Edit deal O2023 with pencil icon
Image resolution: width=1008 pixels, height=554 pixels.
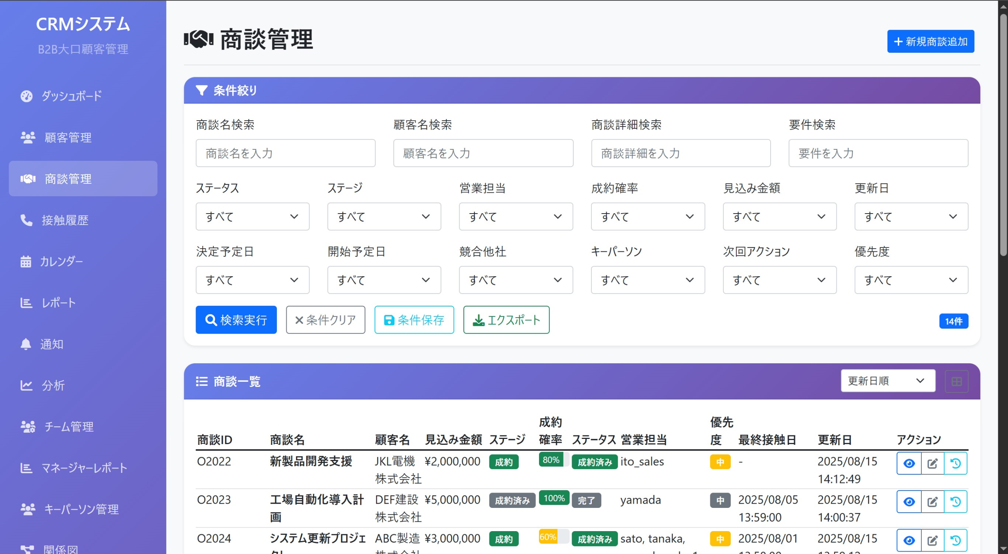click(x=932, y=502)
